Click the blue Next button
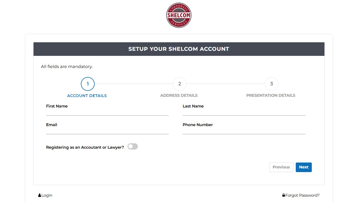This screenshot has height=202, width=347. pyautogui.click(x=304, y=167)
